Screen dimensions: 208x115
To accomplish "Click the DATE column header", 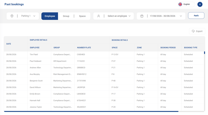I will coord(9,44).
